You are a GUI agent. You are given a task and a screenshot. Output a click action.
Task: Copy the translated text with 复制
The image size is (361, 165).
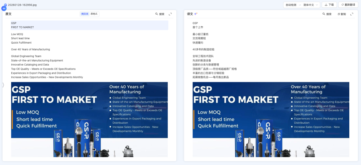pos(342,14)
